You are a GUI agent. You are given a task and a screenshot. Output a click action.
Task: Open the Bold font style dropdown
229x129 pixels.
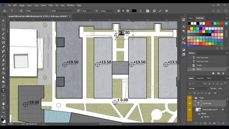point(73,11)
